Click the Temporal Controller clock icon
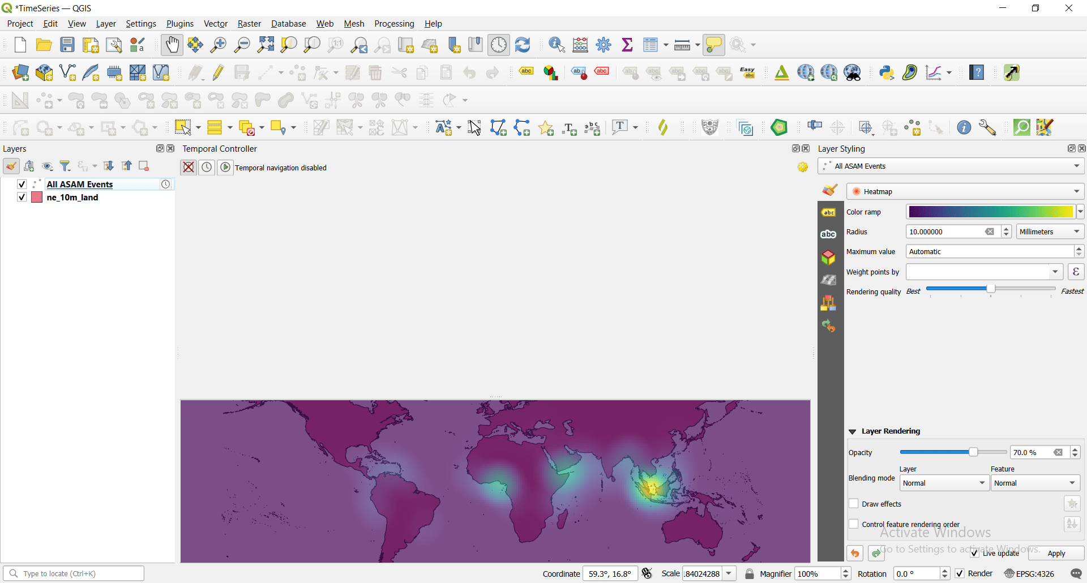1087x583 pixels. (206, 167)
